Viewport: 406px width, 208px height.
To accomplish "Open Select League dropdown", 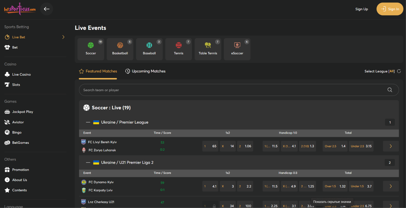I will [x=380, y=71].
